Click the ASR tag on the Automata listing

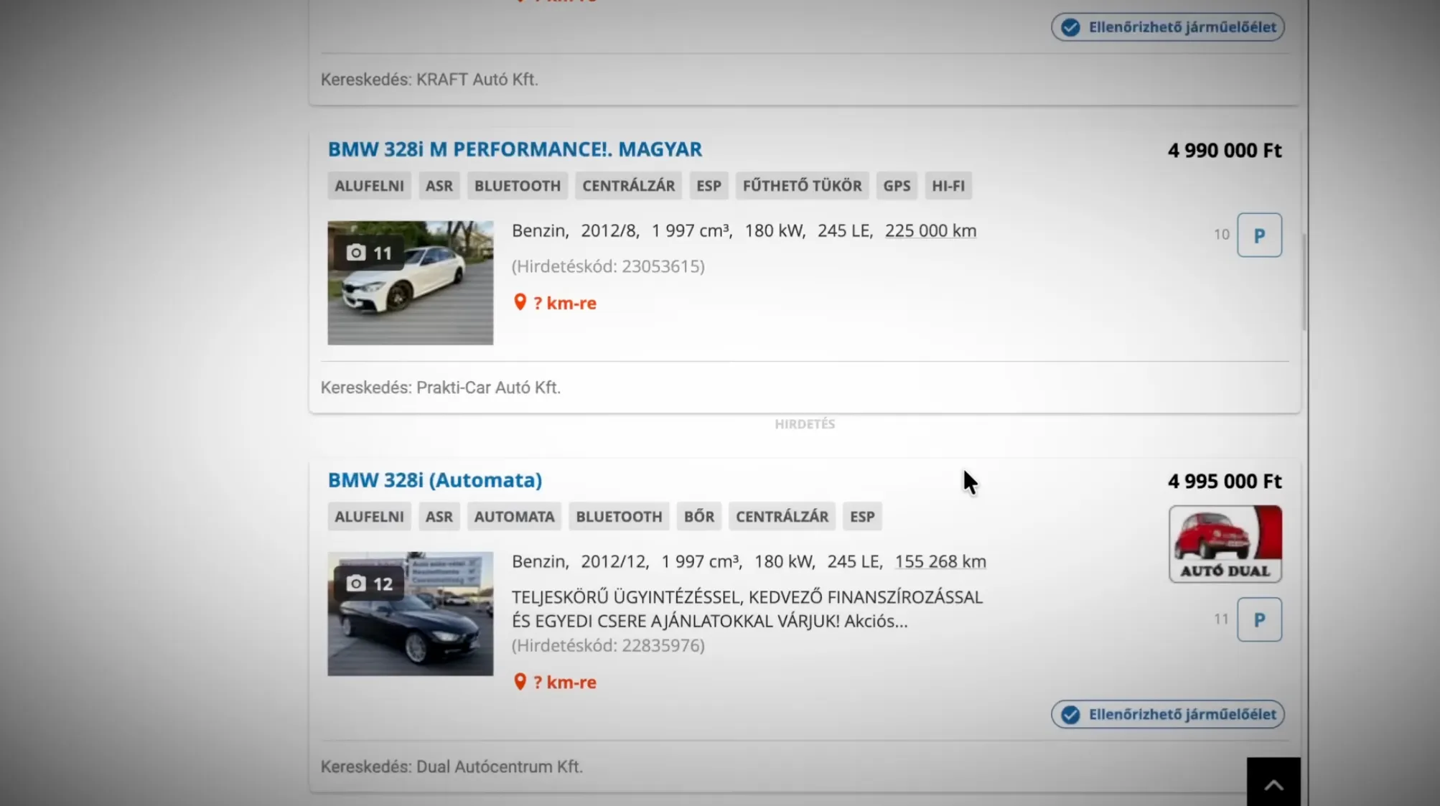(439, 517)
